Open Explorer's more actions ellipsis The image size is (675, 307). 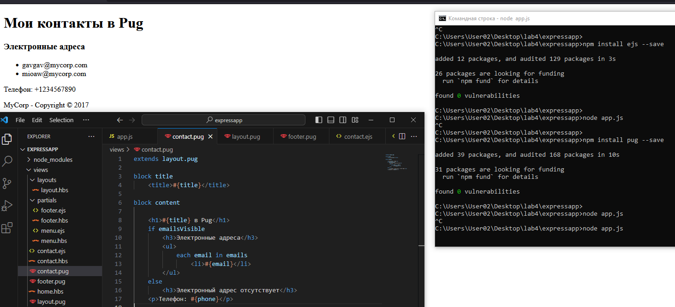91,136
